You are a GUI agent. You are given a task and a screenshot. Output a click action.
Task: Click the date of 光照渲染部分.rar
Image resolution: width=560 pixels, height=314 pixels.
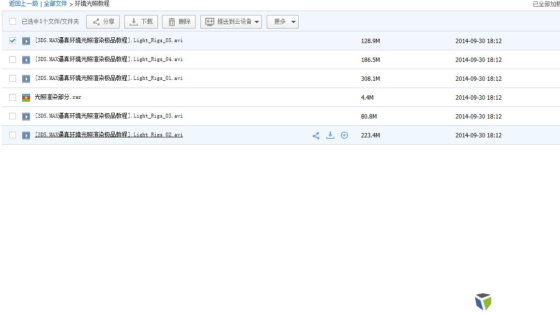[479, 98]
